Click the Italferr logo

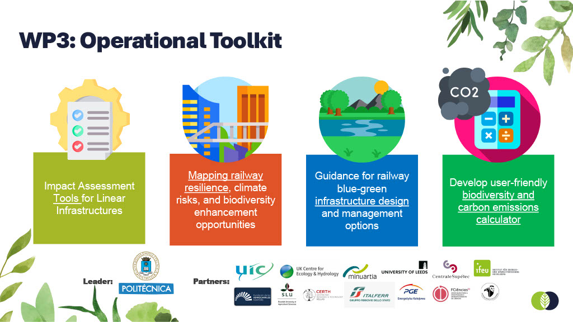(369, 295)
